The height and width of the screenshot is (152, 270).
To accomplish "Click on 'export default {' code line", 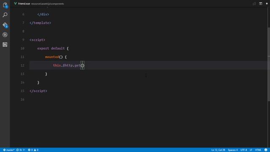I will pos(53,49).
